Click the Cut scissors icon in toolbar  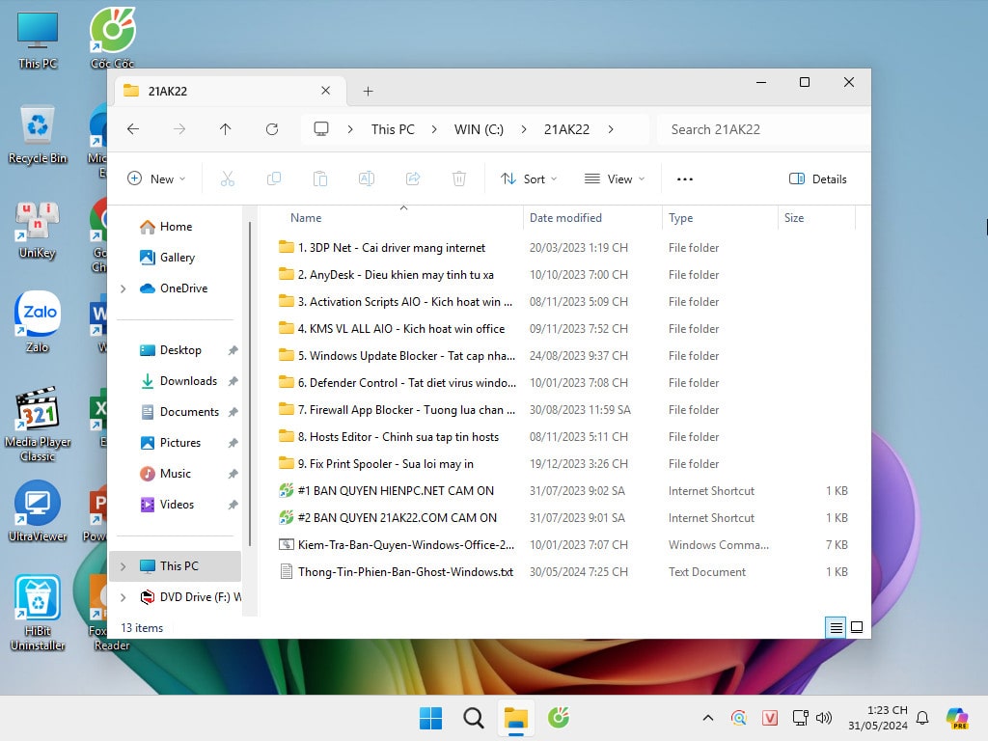228,178
